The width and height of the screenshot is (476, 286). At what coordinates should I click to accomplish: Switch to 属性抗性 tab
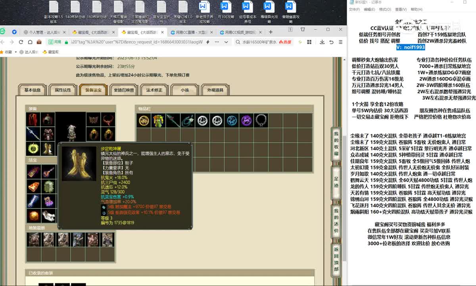click(63, 90)
